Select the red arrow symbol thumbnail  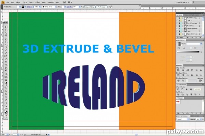(x=178, y=102)
